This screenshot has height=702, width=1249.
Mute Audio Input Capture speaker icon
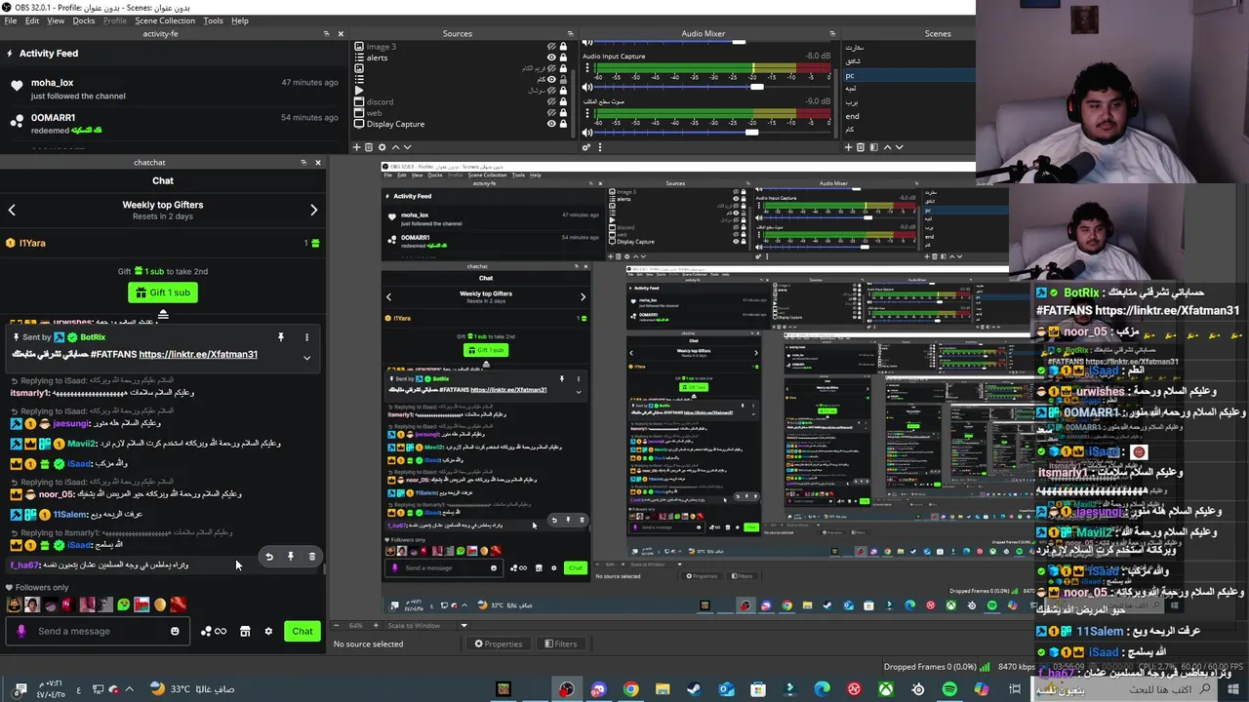click(587, 87)
